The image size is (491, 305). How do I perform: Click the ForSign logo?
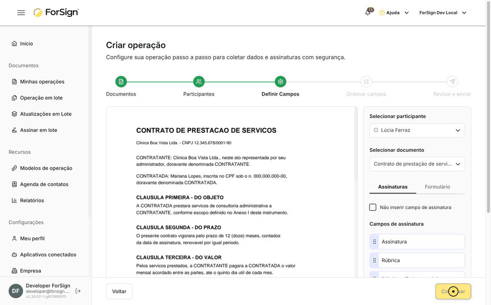point(56,12)
